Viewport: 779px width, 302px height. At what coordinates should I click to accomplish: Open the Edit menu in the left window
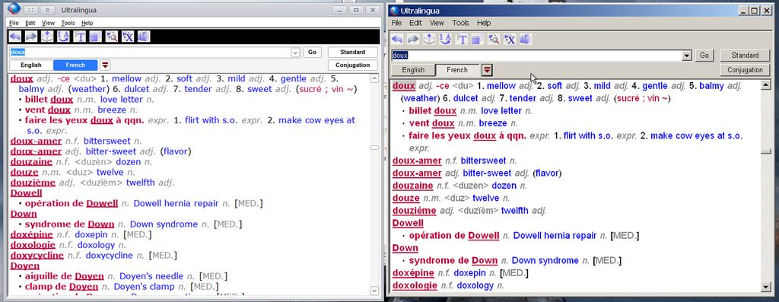[x=30, y=23]
